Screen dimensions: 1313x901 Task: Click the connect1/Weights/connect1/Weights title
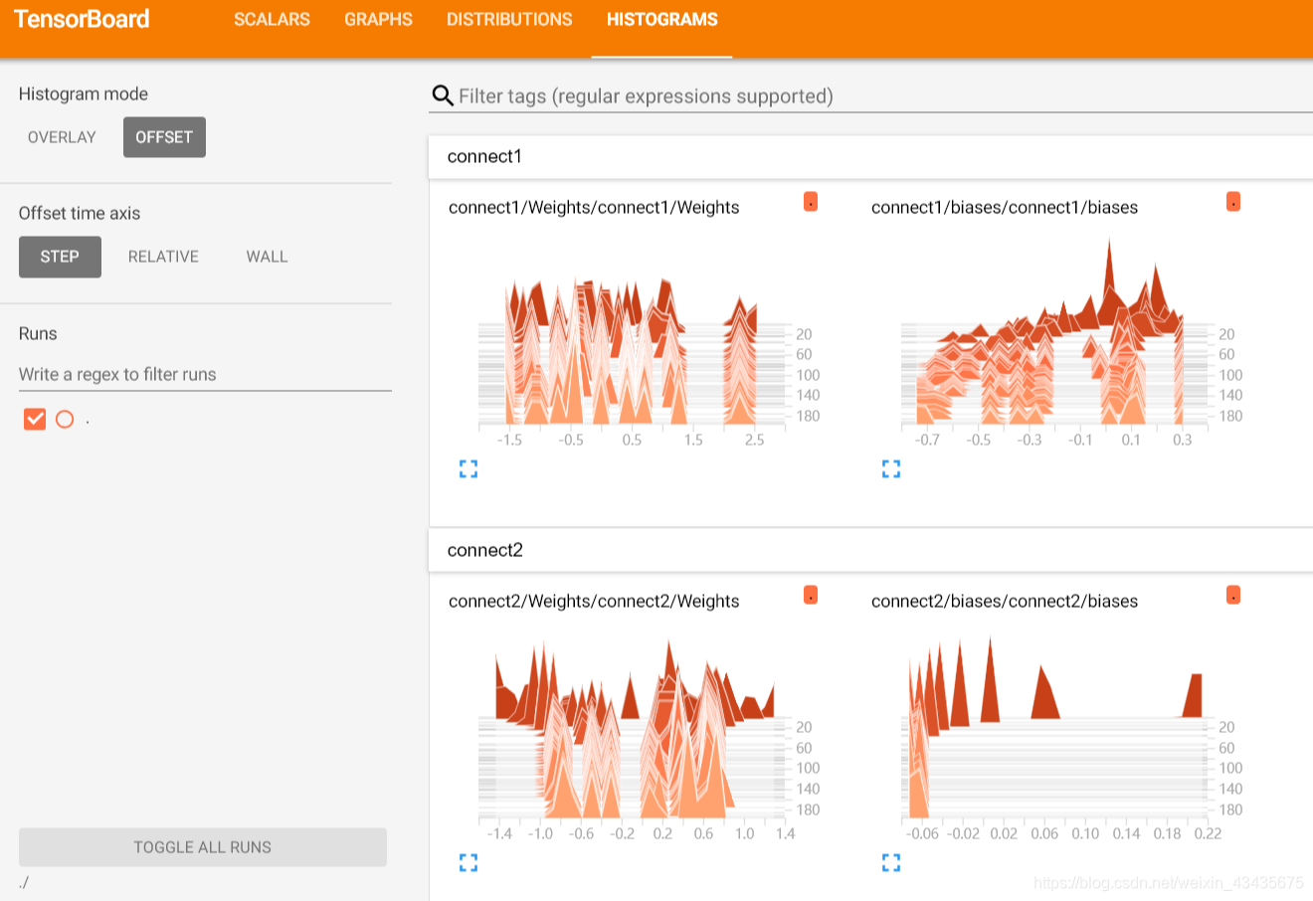[x=594, y=207]
